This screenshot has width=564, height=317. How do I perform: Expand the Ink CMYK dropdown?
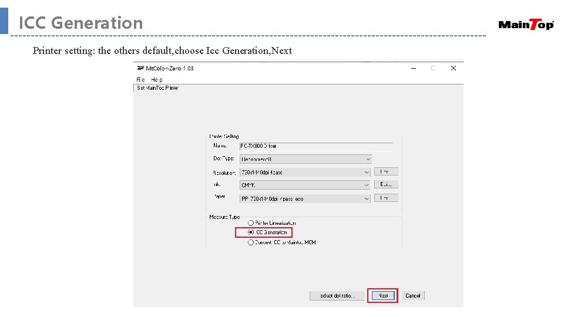305,185
